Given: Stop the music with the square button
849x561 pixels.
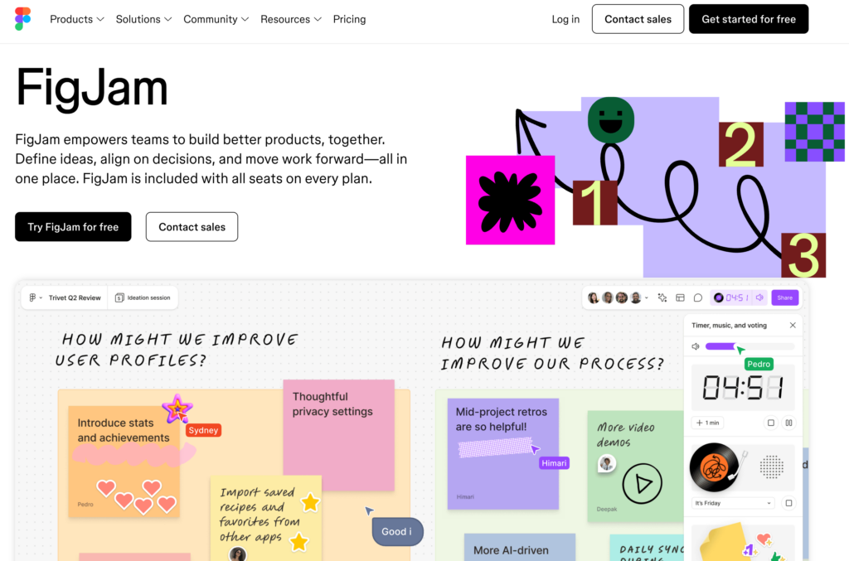Looking at the screenshot, I should click(x=789, y=503).
